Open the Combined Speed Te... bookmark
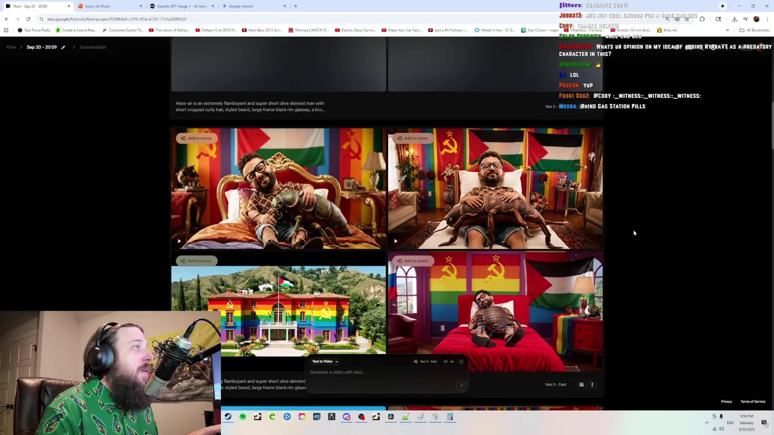The height and width of the screenshot is (435, 774). point(123,30)
